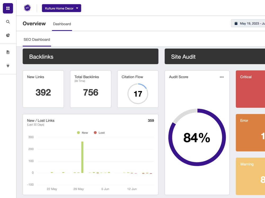Click the 359 total in New / Lost Links
This screenshot has height=198, width=265.
(x=151, y=121)
